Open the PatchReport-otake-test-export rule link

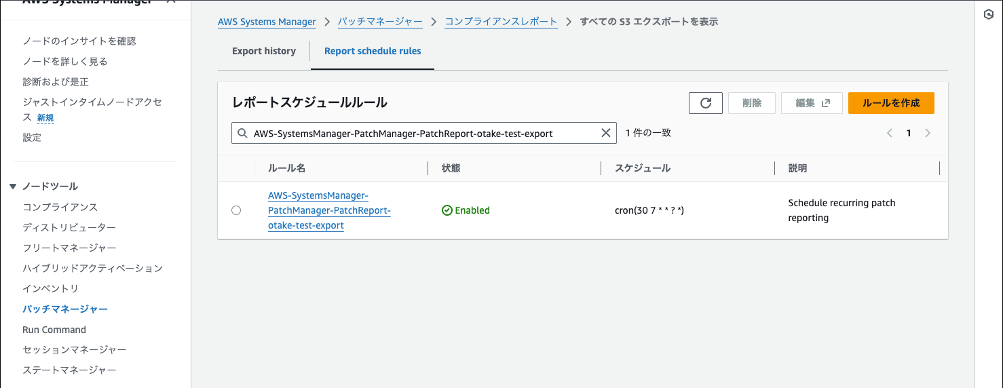(x=329, y=210)
